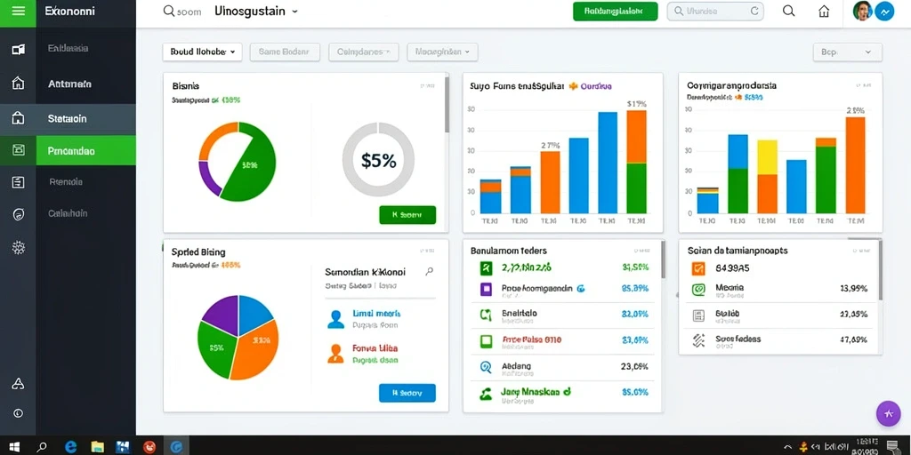Screen dimensions: 911x455
Task: Open Windows Start menu
Action: click(14, 446)
